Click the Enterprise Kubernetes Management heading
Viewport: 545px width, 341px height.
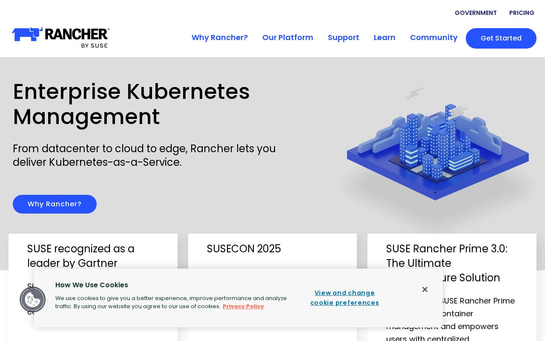tap(131, 104)
